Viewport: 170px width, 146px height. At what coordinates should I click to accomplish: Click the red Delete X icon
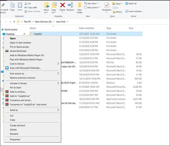[63, 5]
